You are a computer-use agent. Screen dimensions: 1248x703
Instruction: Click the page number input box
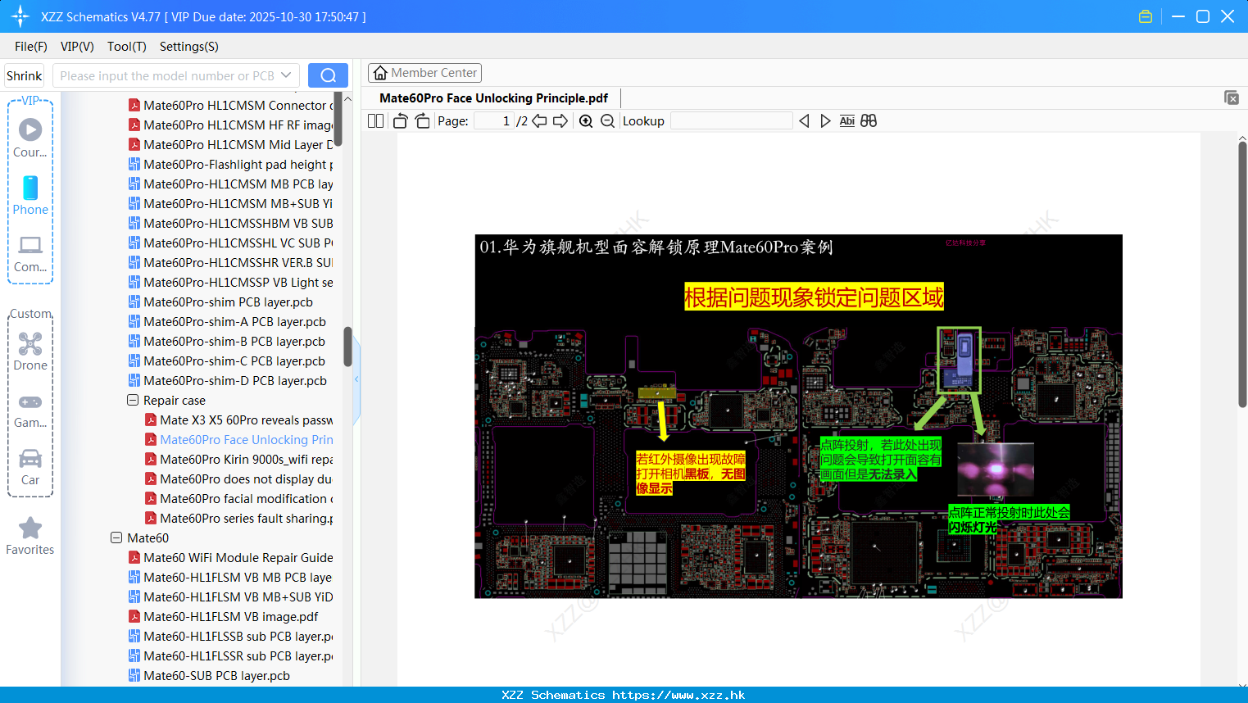[x=494, y=121]
